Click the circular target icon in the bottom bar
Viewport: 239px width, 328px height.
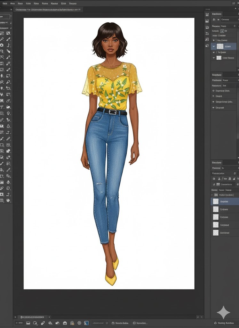click(79, 323)
